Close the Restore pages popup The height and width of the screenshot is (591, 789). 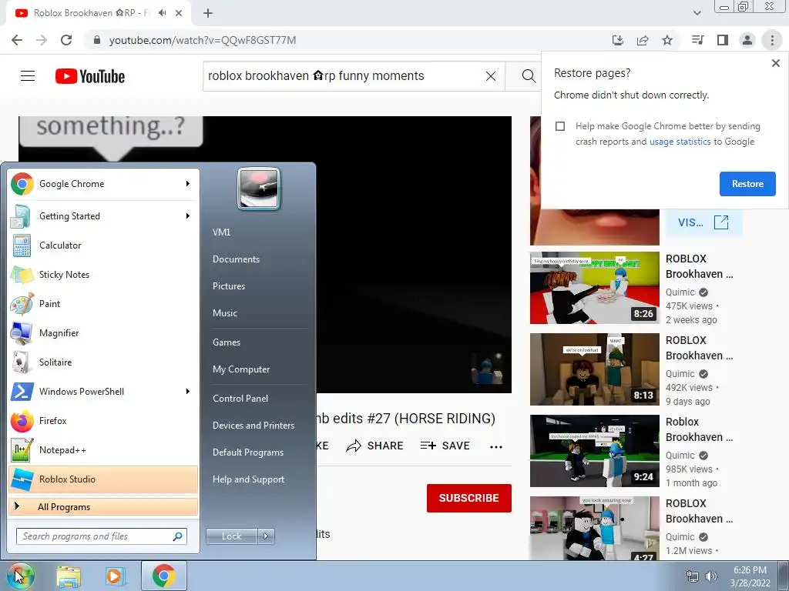click(775, 63)
